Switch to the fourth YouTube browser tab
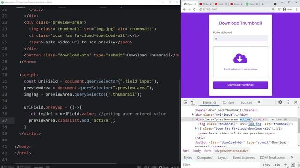This screenshot has width=300, height=168. 236,4
